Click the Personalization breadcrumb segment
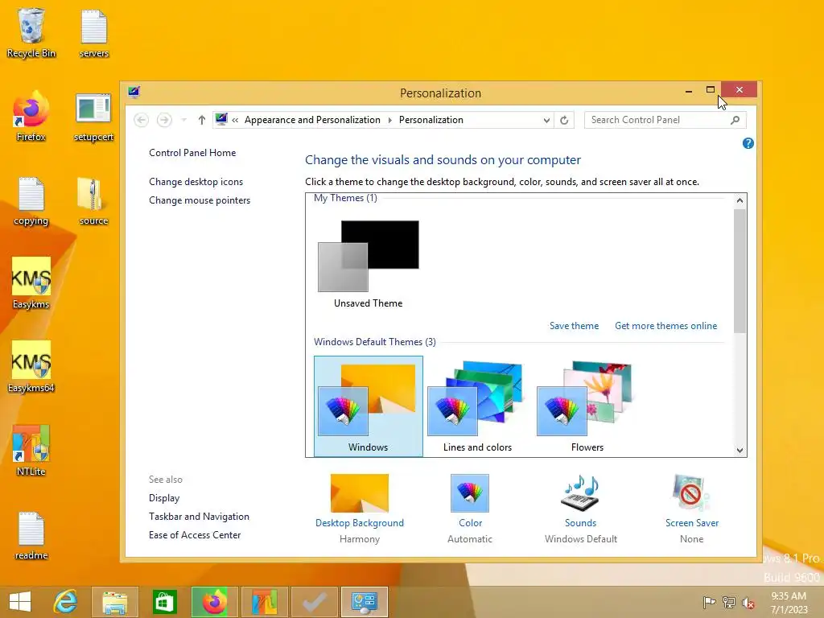The width and height of the screenshot is (824, 618). 431,120
